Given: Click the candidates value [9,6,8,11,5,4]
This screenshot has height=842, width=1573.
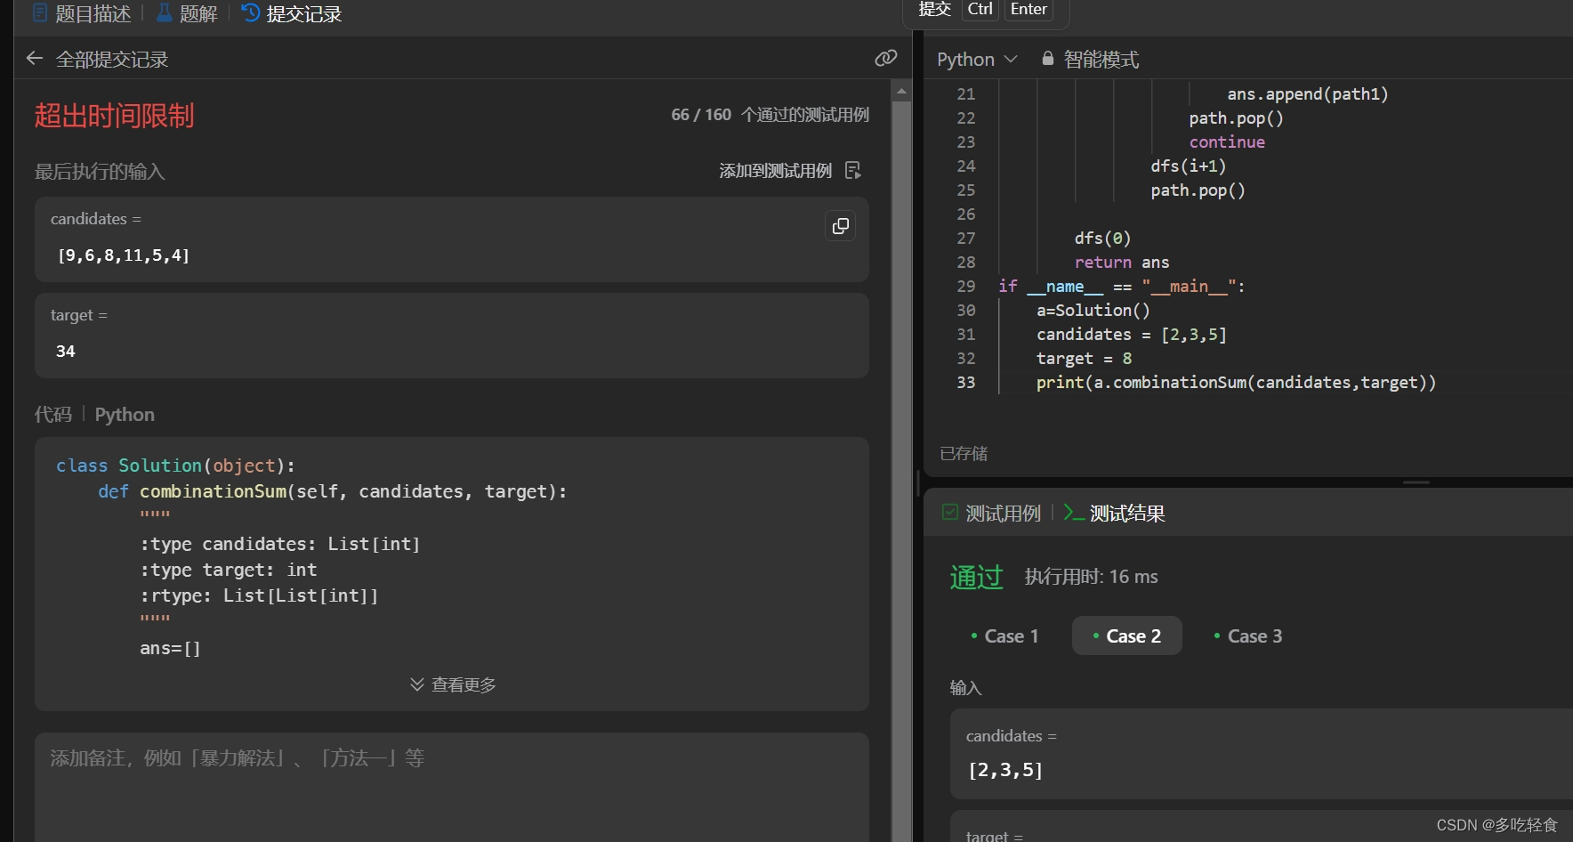Looking at the screenshot, I should (124, 255).
